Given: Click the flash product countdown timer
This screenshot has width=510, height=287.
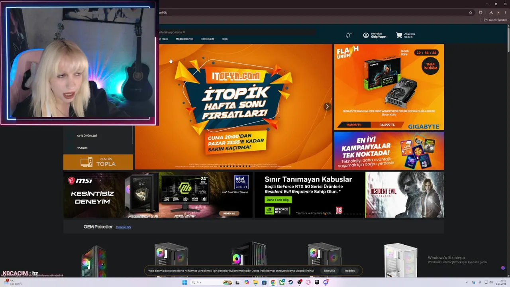Looking at the screenshot, I should (x=426, y=53).
